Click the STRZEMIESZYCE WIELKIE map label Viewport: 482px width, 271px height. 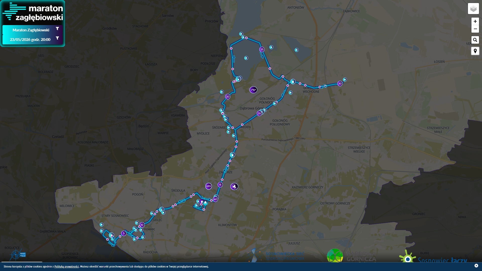[x=359, y=150]
